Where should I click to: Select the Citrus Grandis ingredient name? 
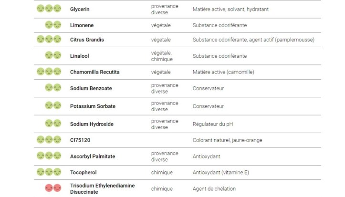[x=87, y=40]
